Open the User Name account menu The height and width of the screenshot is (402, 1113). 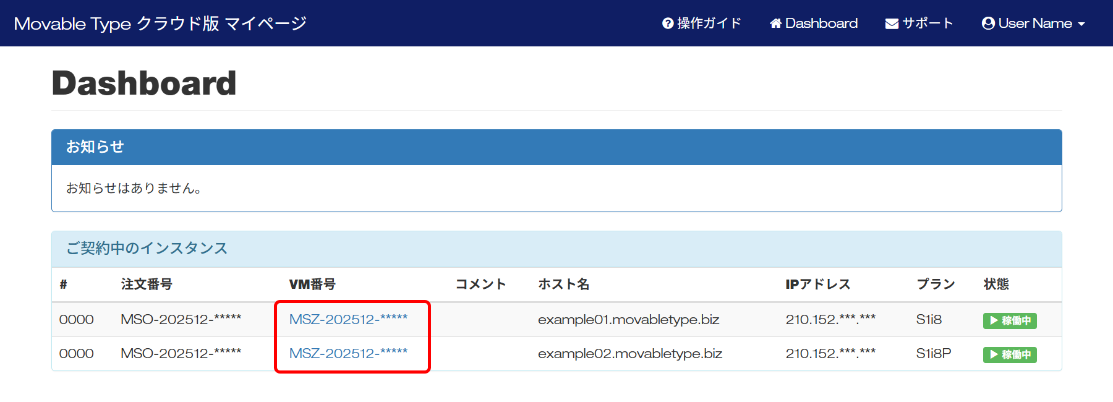1033,24
